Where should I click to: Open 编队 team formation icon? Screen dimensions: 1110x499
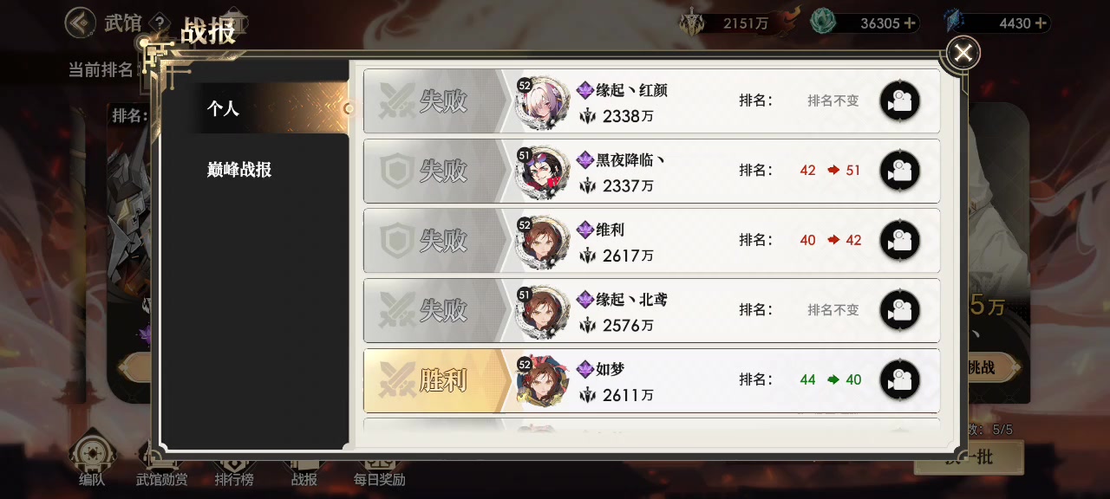pos(92,459)
